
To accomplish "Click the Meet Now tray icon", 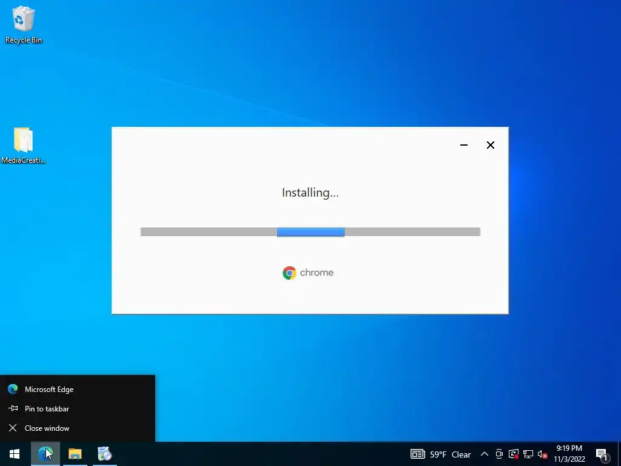I will pyautogui.click(x=499, y=454).
